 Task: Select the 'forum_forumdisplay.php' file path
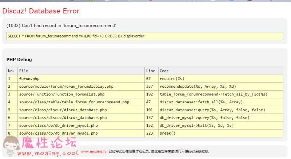pyautogui.click(x=66, y=87)
